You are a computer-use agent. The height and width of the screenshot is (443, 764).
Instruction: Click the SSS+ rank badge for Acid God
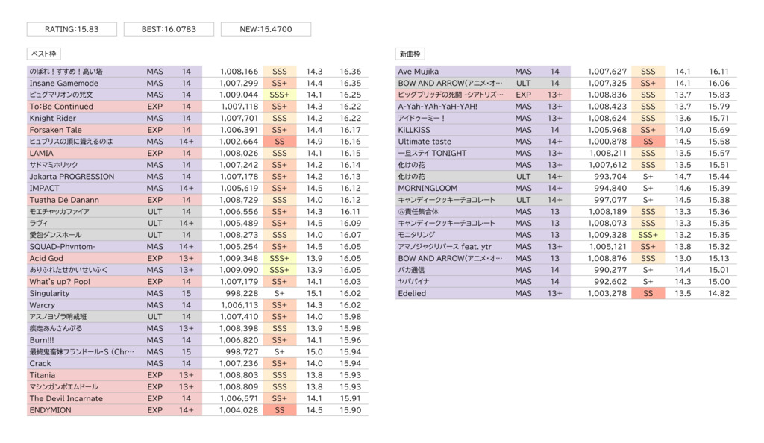(x=279, y=259)
